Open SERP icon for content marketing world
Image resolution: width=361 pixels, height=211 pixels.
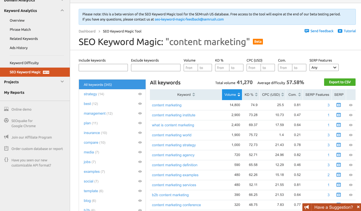click(339, 135)
